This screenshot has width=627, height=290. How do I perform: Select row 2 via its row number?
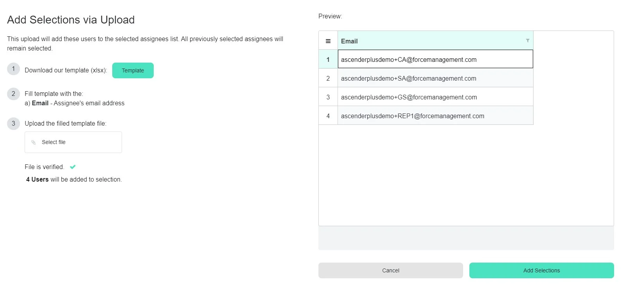pyautogui.click(x=328, y=79)
